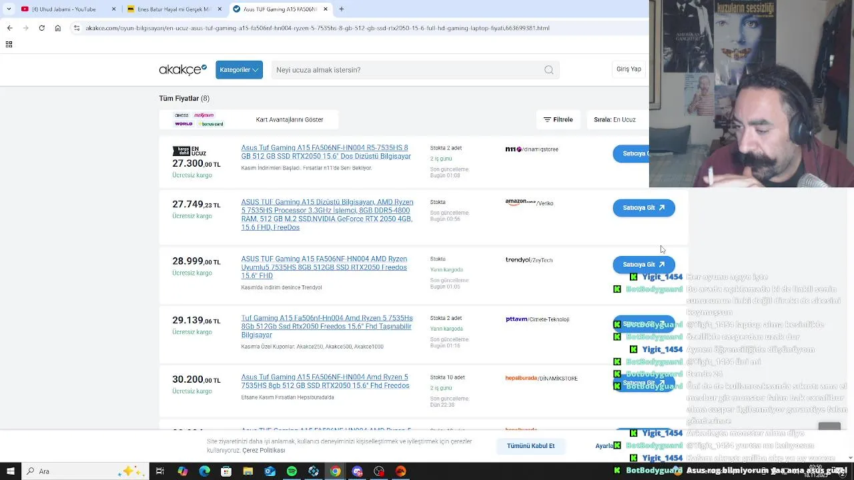Click the trendyol ZeyTech seller logo

click(528, 260)
